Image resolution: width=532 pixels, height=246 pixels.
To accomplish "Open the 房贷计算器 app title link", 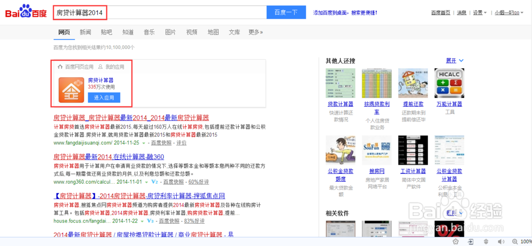I will [101, 80].
